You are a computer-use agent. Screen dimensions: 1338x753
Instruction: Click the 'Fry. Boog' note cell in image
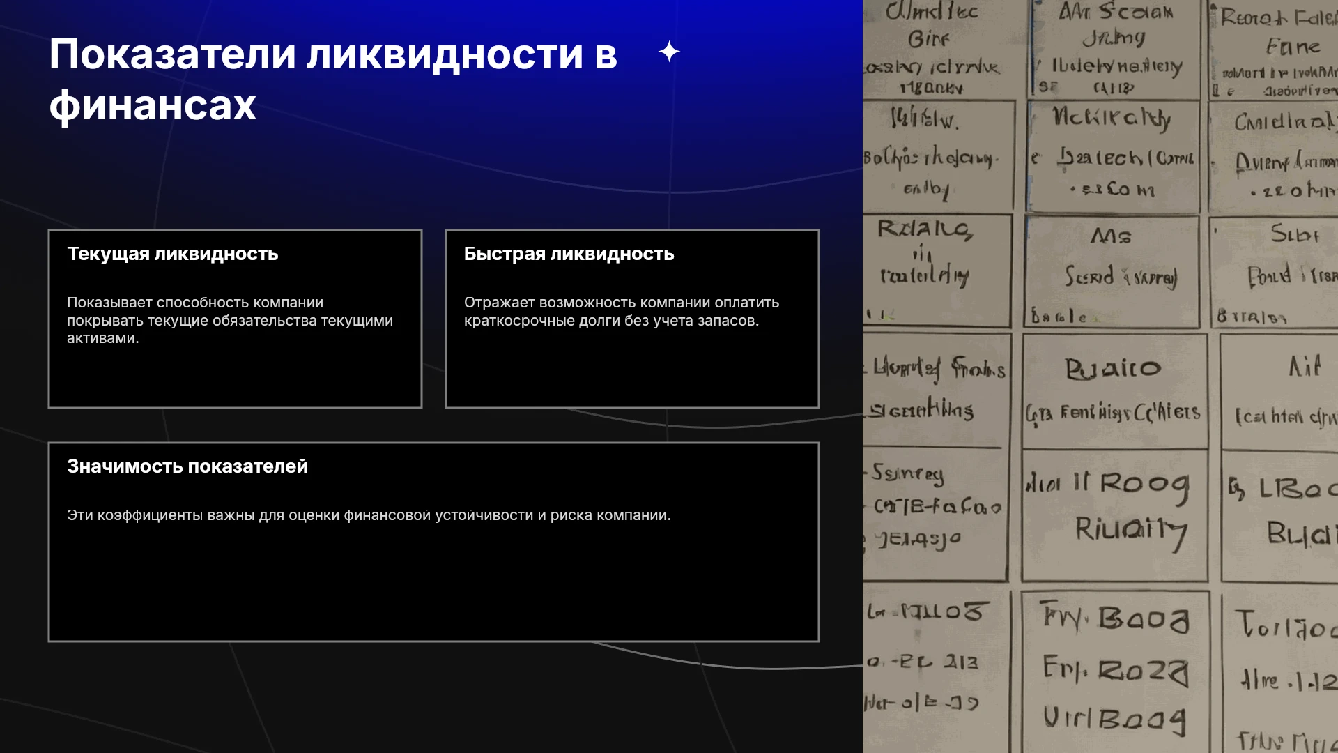(x=1115, y=671)
